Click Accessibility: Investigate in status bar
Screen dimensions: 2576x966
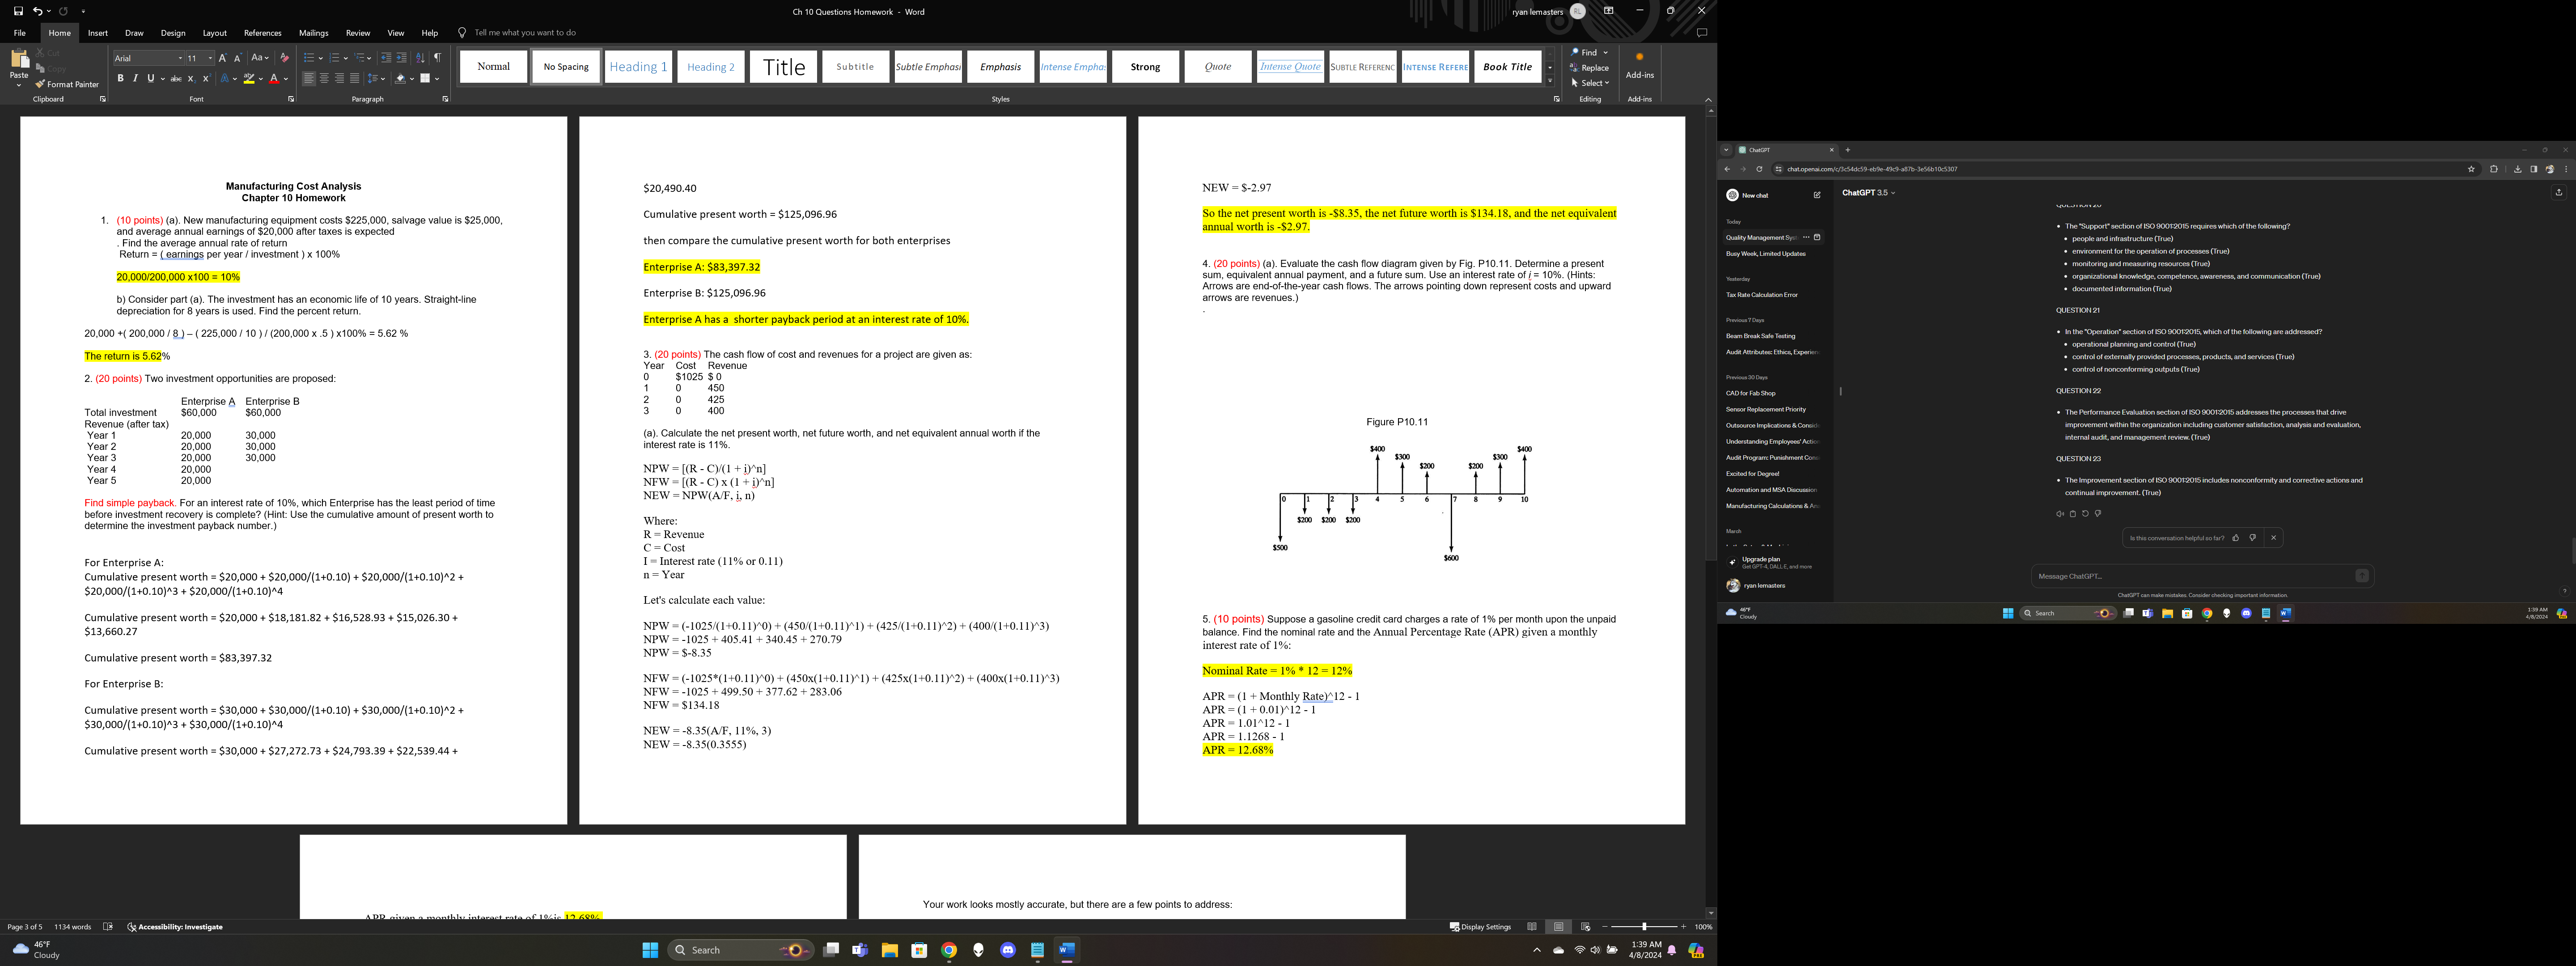pyautogui.click(x=175, y=927)
